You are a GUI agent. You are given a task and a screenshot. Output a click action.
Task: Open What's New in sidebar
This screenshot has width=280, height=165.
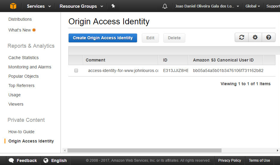pos(20,30)
